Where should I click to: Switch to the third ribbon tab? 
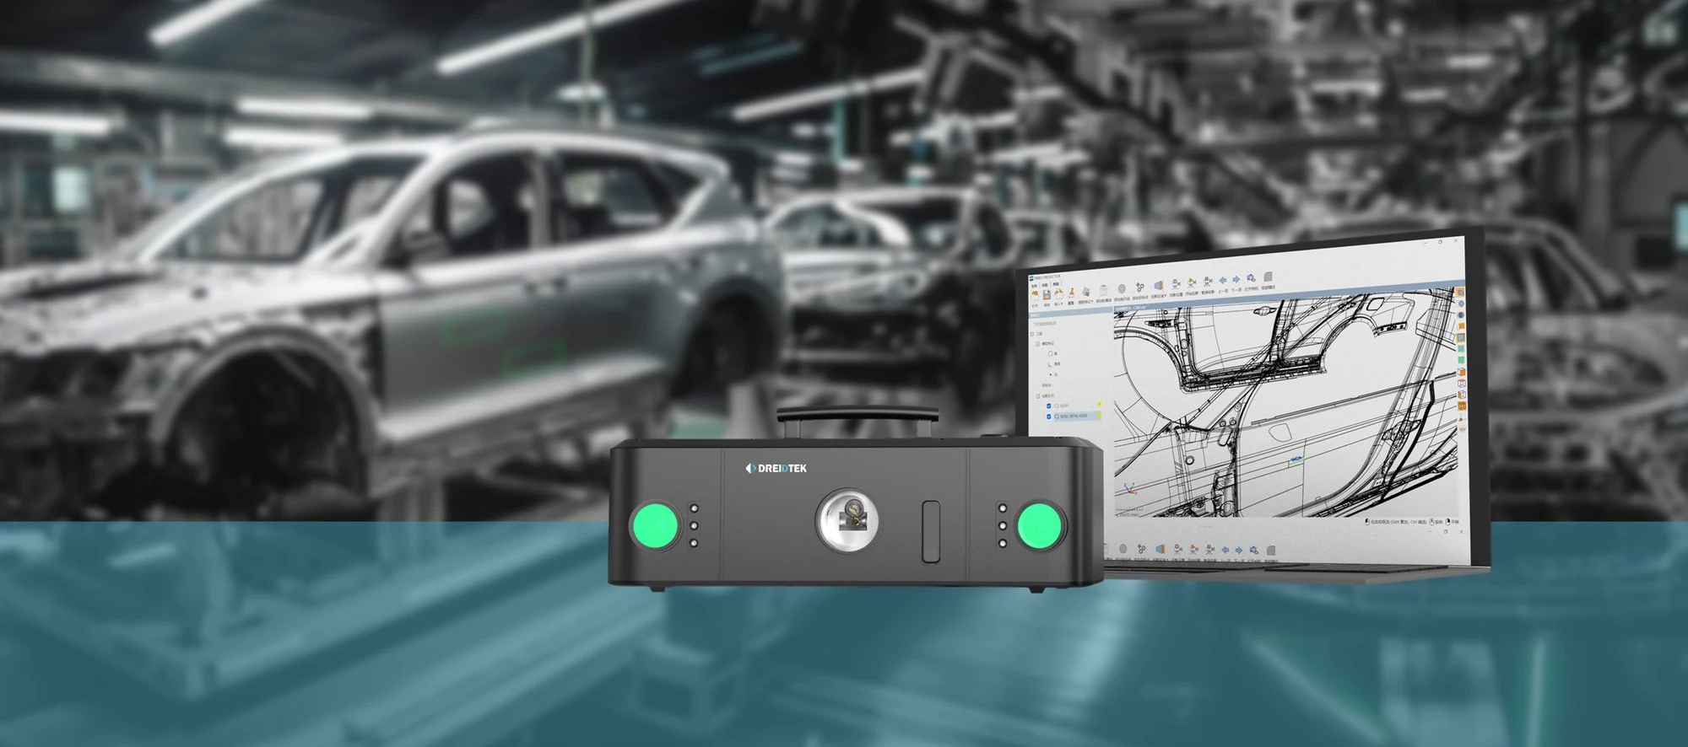pyautogui.click(x=1056, y=284)
